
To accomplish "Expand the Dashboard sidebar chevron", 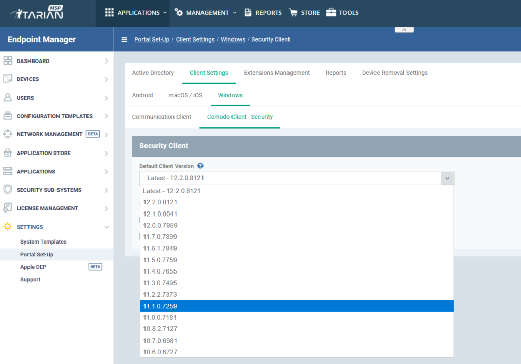I will click(106, 61).
